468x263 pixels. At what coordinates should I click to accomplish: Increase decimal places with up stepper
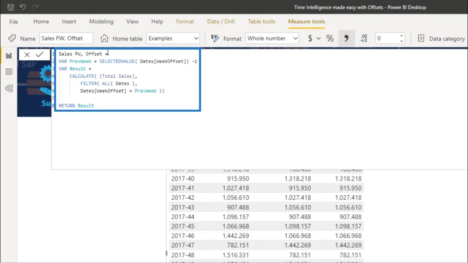pos(401,36)
